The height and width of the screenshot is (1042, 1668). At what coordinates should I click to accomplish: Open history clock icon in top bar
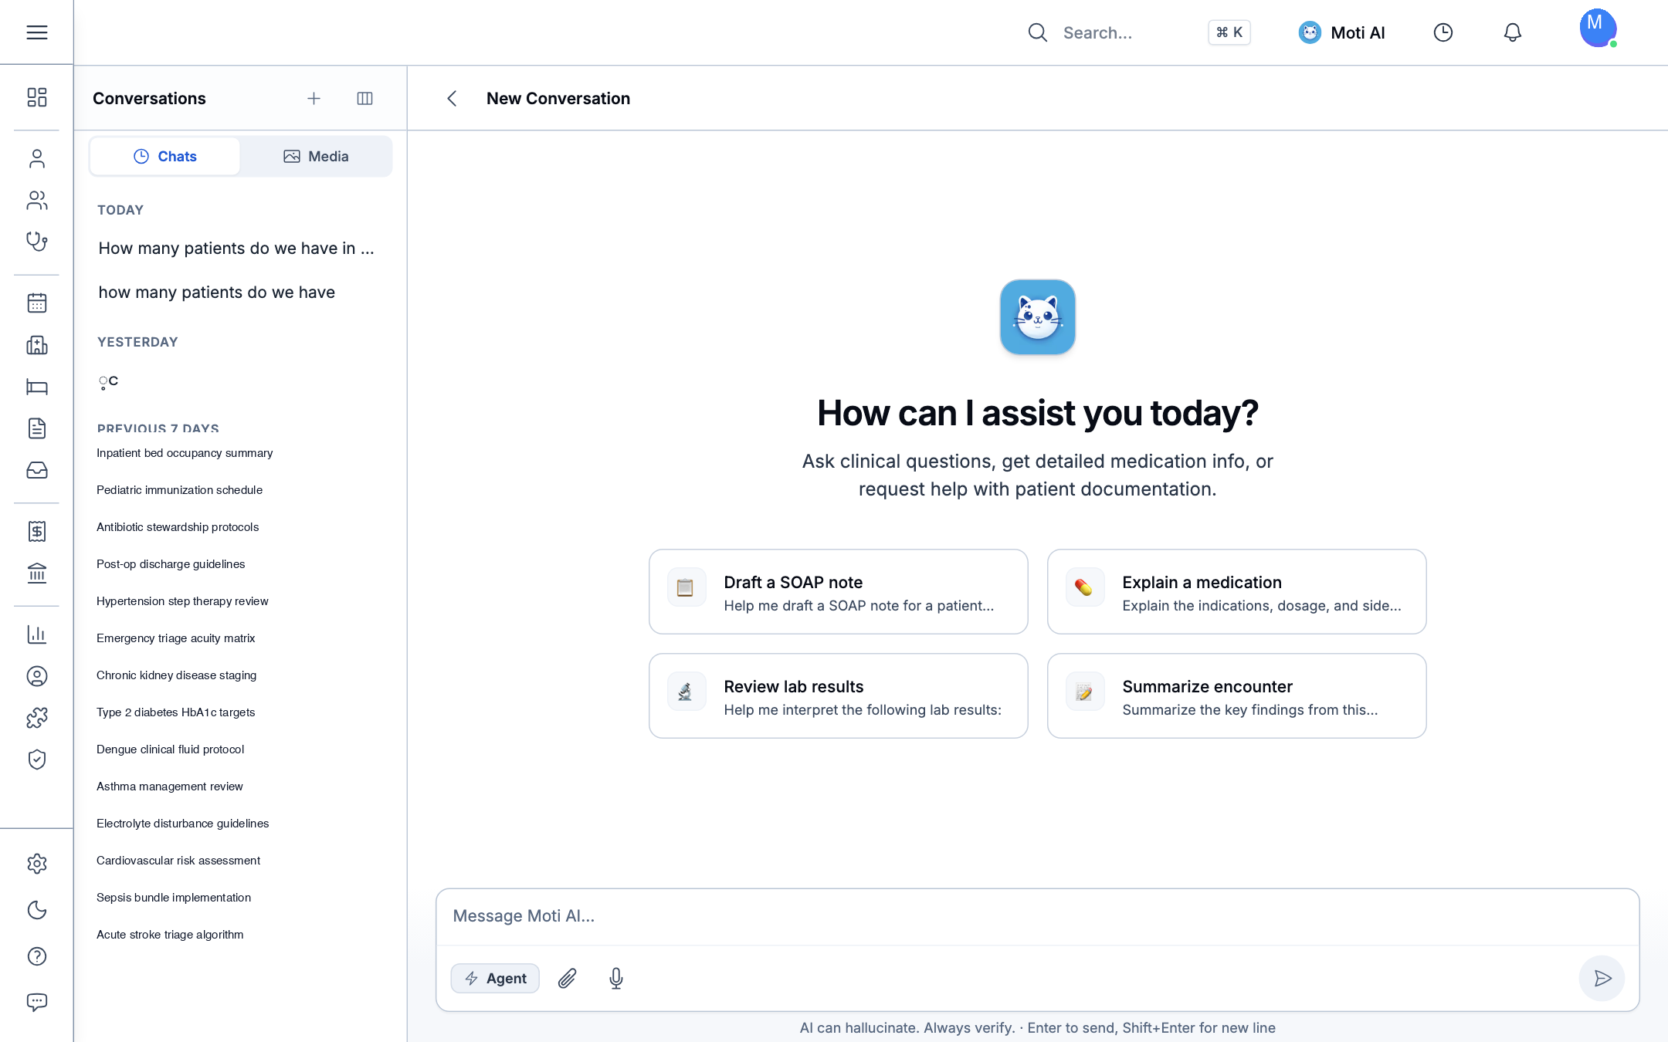click(1443, 32)
